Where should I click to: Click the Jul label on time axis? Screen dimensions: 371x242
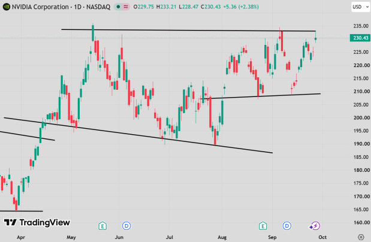pos(170,237)
